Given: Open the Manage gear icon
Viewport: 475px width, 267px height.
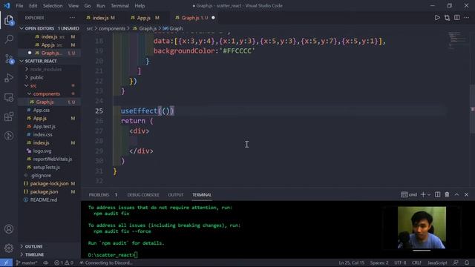Looking at the screenshot, I should (x=9, y=248).
